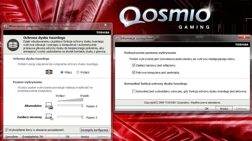This screenshot has height=141, width=252.
Task: Click the bold 'Ochrona dysku twardego' header title
Action: coord(44,38)
